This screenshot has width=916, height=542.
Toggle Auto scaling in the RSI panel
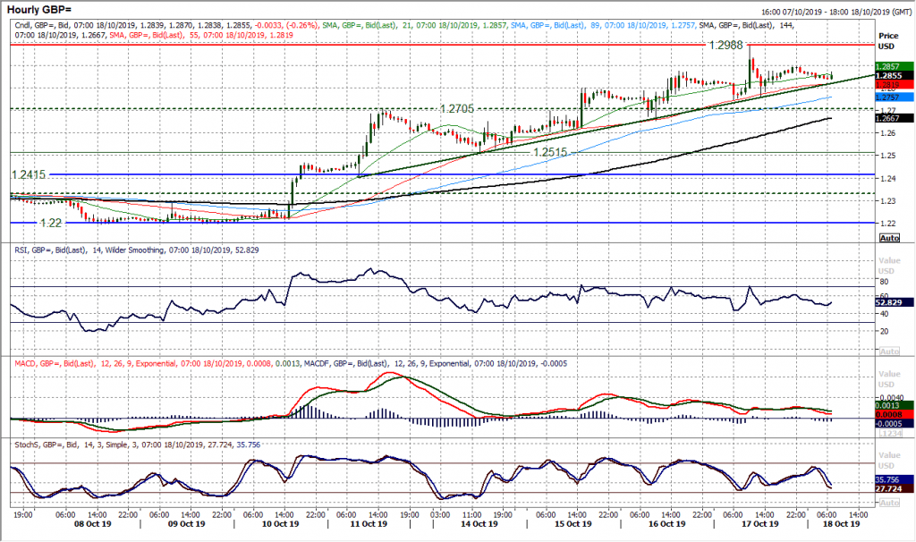click(889, 351)
